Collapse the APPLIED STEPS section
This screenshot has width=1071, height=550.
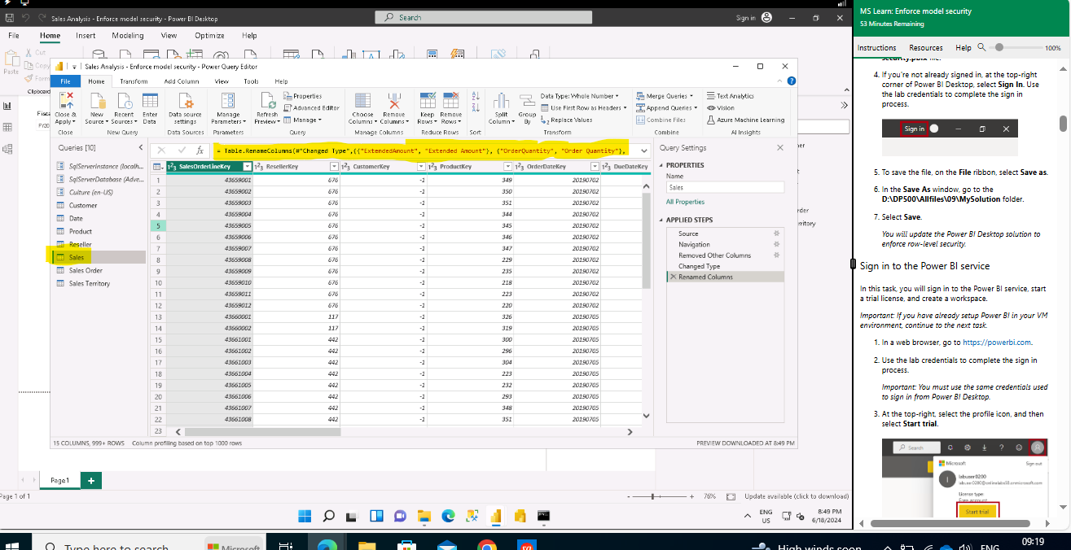(661, 220)
